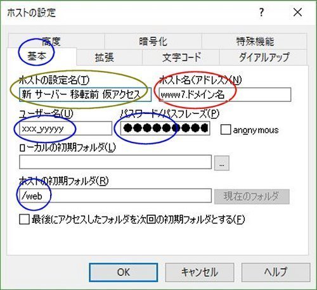Click the ホスト名(アドレス) input field
317x290 pixels.
tap(225, 94)
